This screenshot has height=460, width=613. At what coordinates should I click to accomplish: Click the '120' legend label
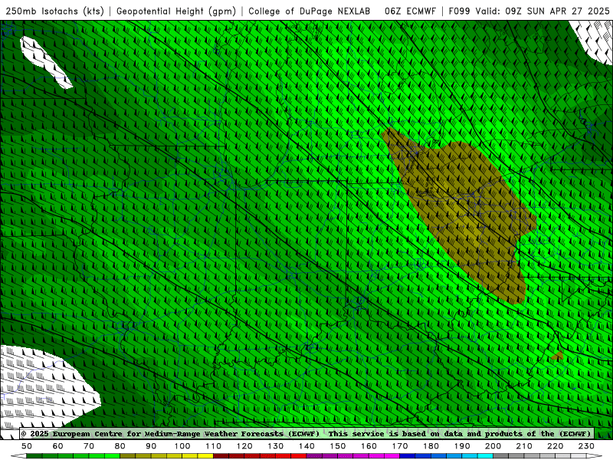[x=244, y=446]
